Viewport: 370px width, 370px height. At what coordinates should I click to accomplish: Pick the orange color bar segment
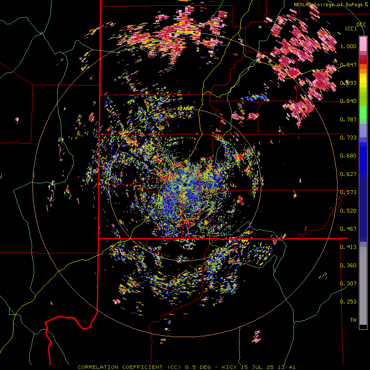(x=363, y=71)
